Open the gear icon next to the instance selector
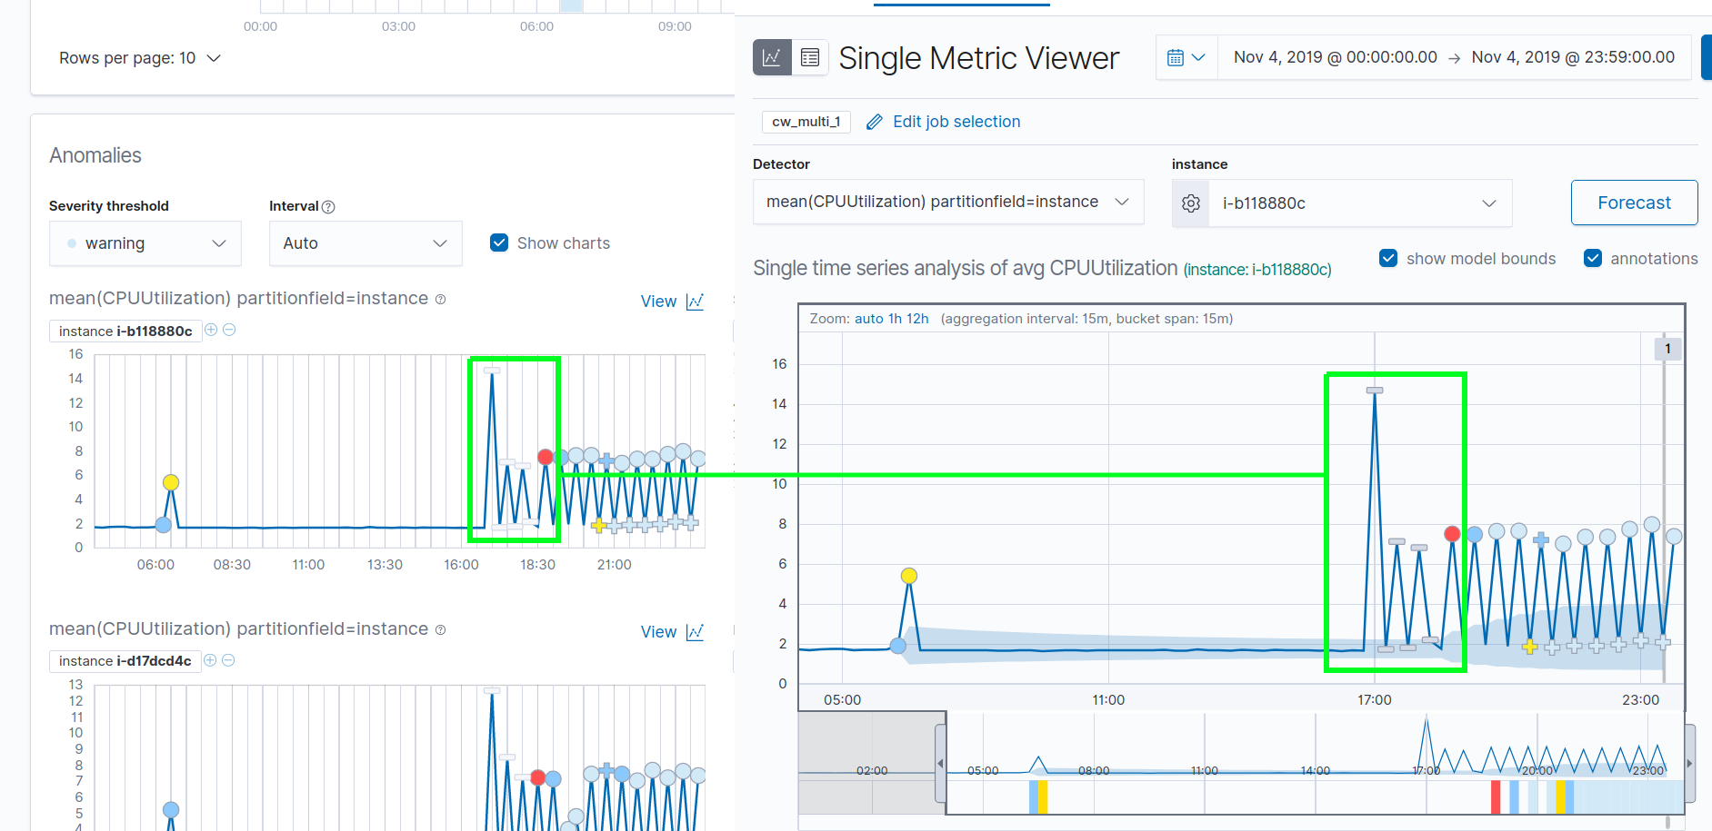Screen dimensions: 1712x831 coord(1191,203)
